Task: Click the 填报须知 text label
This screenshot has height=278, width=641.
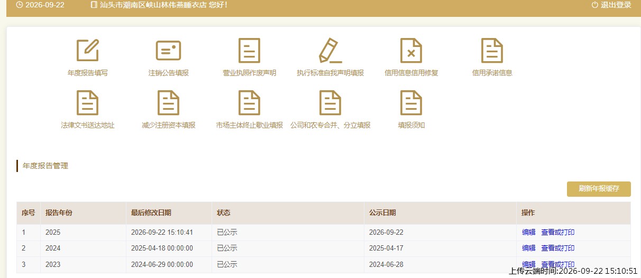Action: [x=411, y=125]
